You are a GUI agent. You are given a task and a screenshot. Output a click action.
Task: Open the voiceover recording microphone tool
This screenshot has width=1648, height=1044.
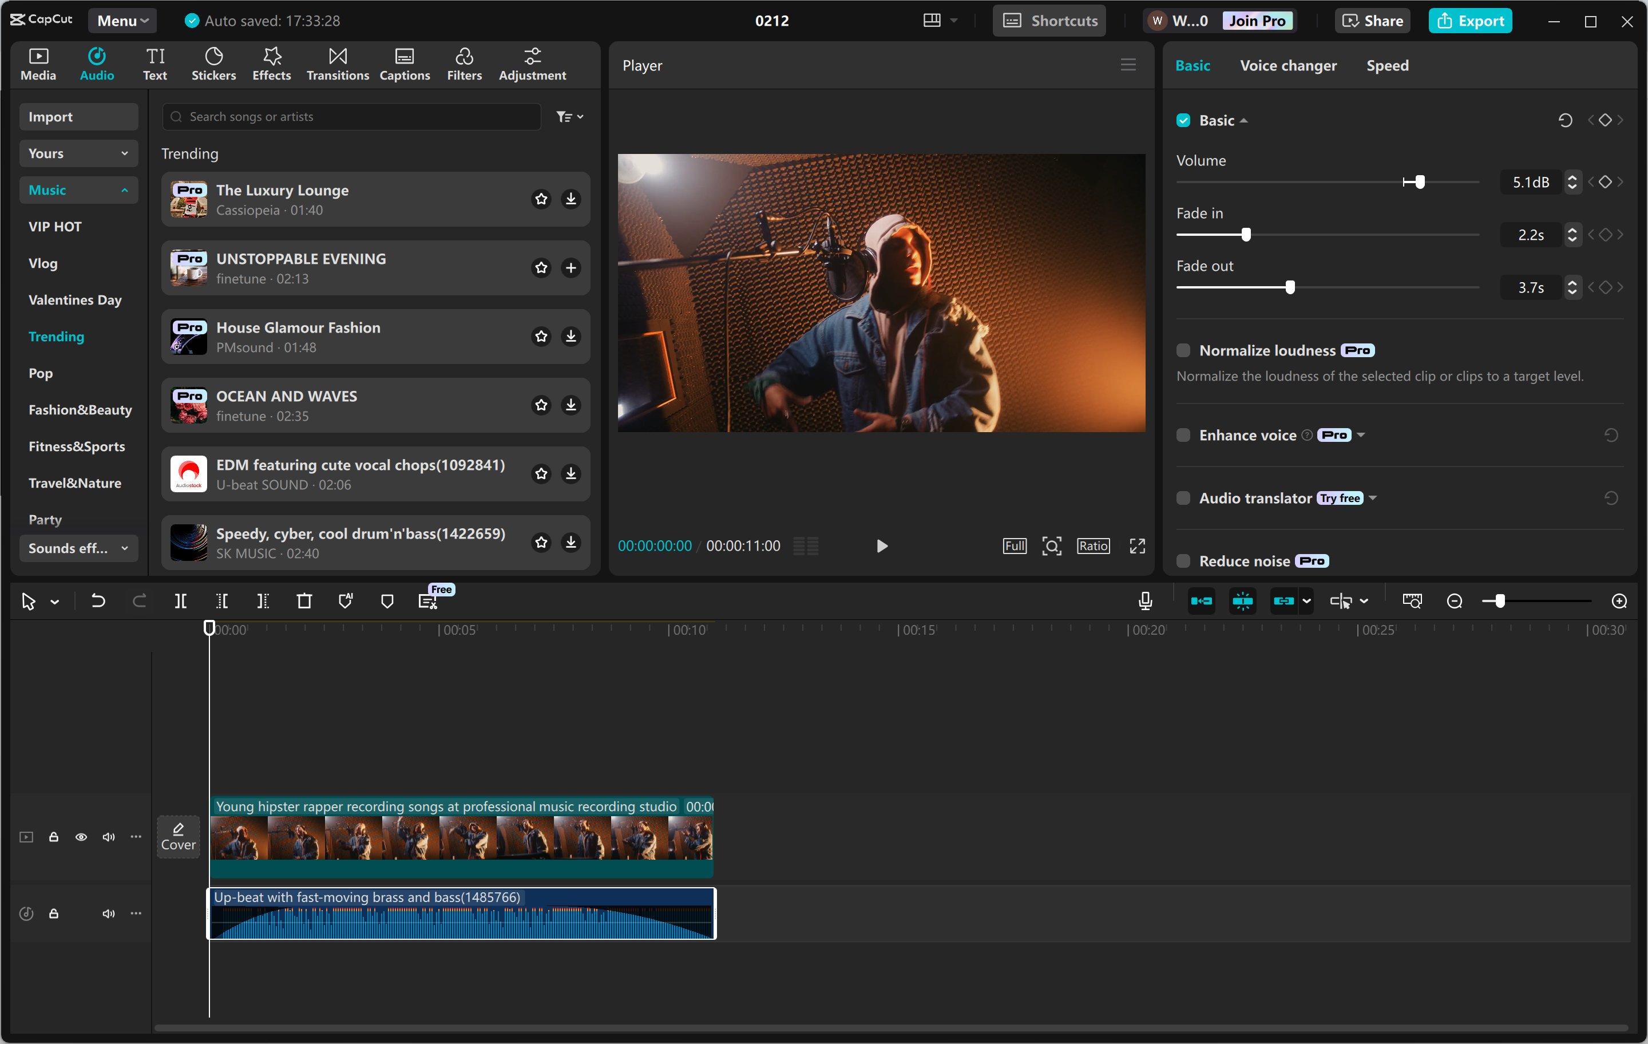click(1144, 600)
